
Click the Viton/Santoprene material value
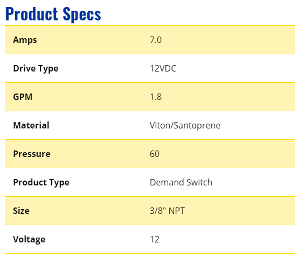tap(185, 125)
